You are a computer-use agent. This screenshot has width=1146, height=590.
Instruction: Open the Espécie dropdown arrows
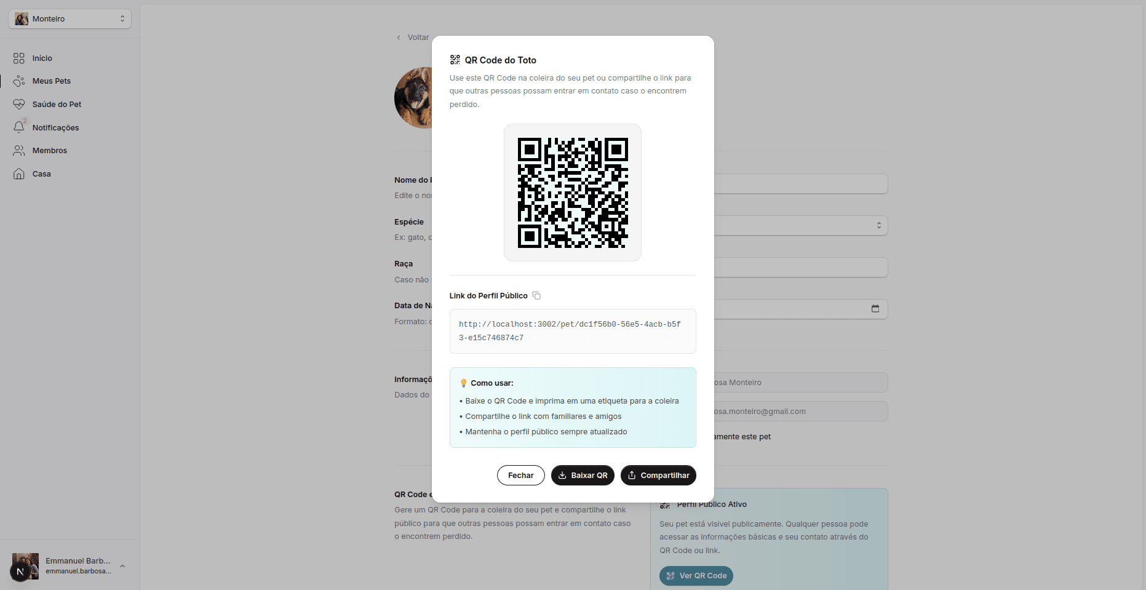(879, 225)
